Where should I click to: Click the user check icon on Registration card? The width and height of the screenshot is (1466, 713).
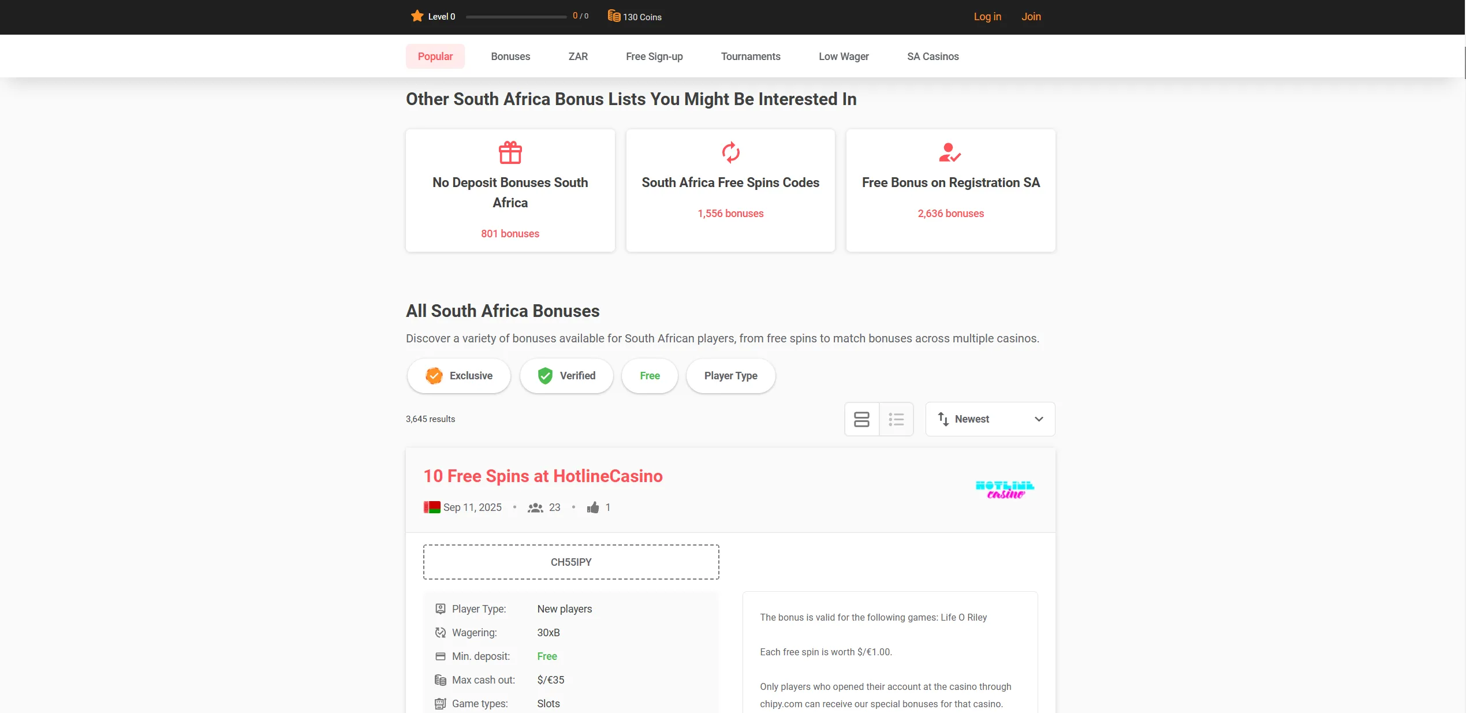(x=950, y=152)
